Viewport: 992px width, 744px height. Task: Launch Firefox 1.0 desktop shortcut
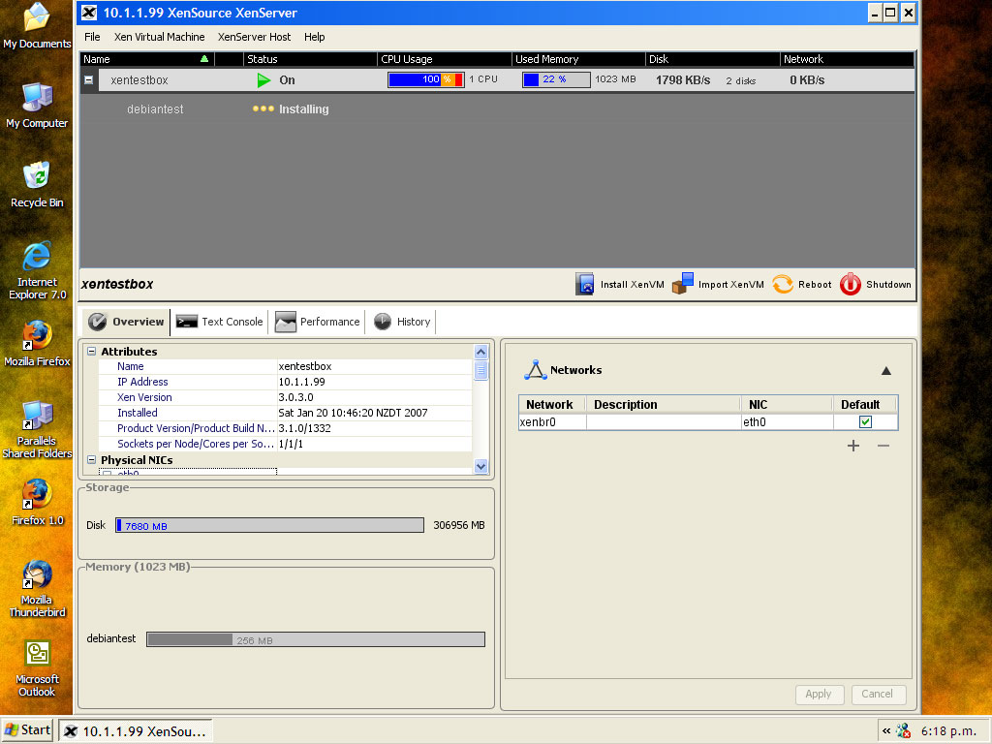[x=37, y=503]
